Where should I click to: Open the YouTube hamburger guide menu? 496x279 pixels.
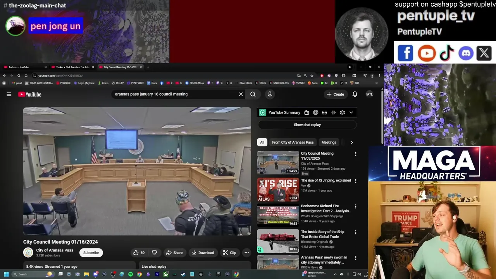click(x=9, y=94)
